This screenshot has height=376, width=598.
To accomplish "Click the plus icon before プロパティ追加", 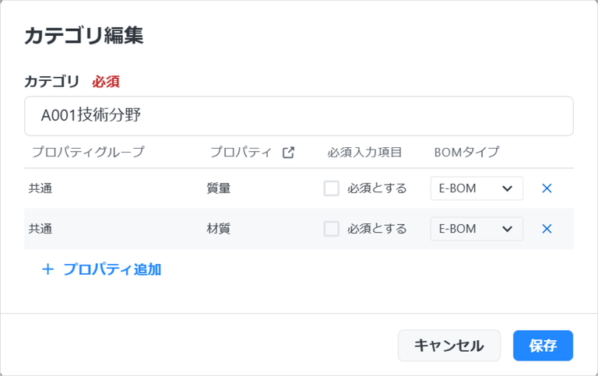I will [x=47, y=269].
